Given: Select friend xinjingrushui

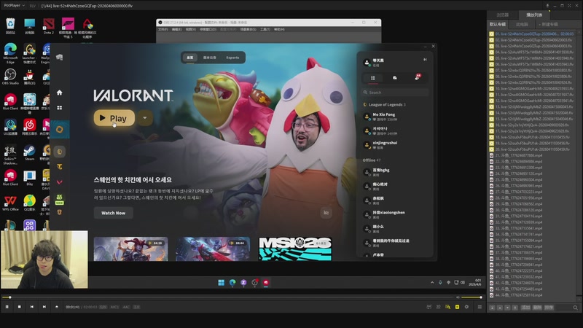Looking at the screenshot, I should tap(395, 144).
